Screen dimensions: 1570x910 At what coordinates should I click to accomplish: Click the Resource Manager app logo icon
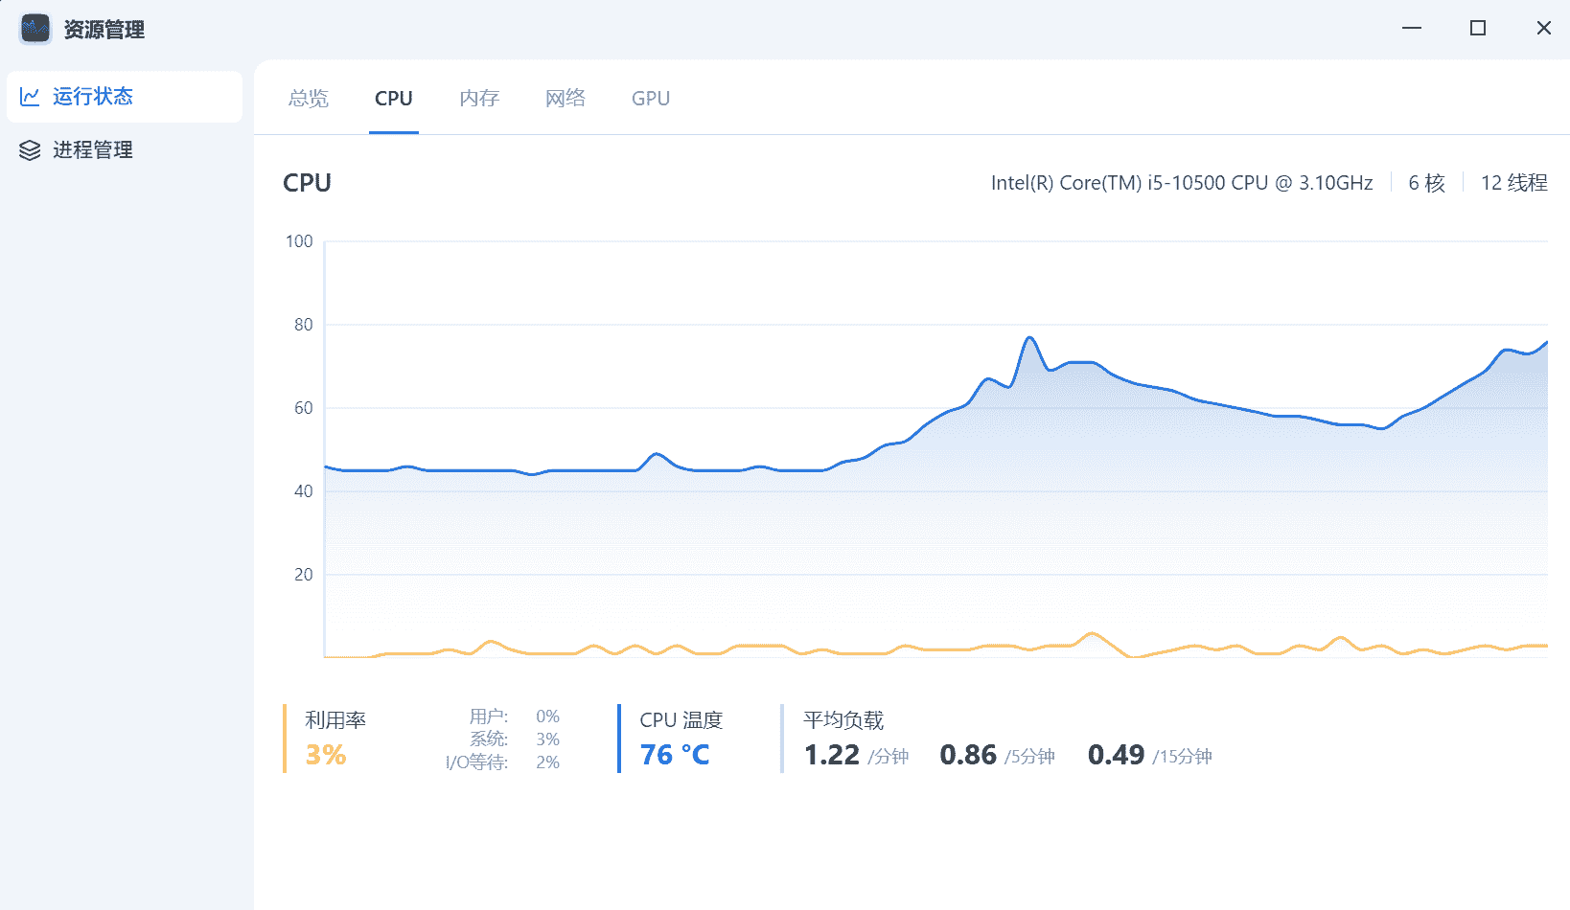[35, 29]
